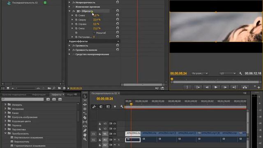Reset the Сверху crop value
This screenshot has width=263, height=148.
[118, 19]
